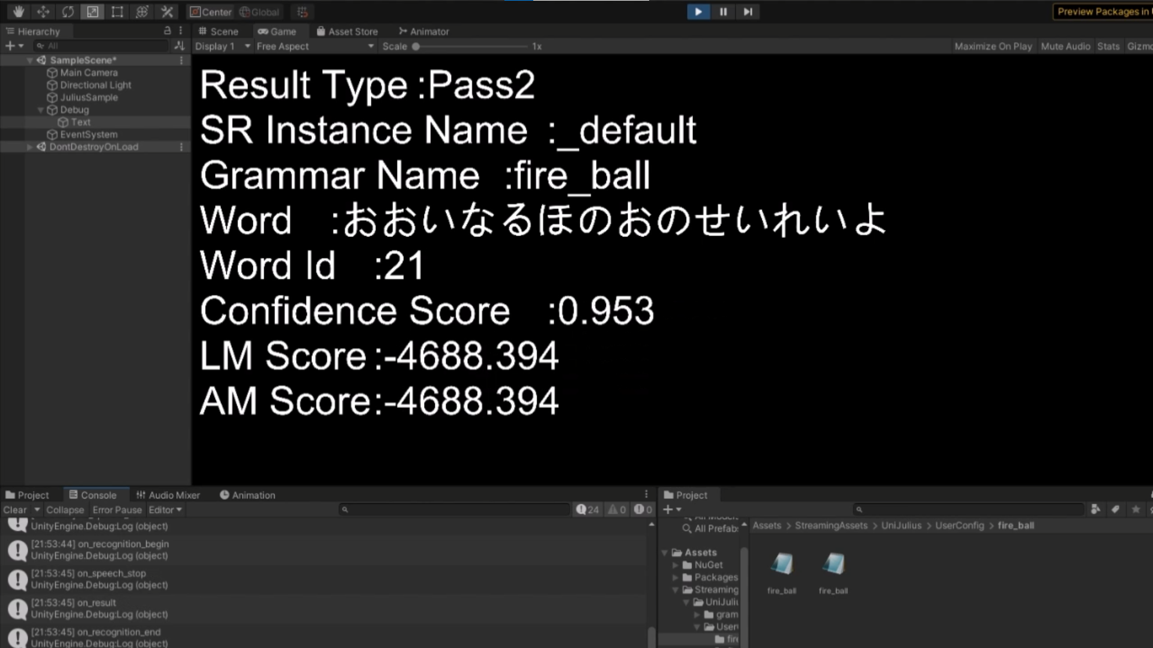Toggle Mute Audio option

pyautogui.click(x=1065, y=46)
